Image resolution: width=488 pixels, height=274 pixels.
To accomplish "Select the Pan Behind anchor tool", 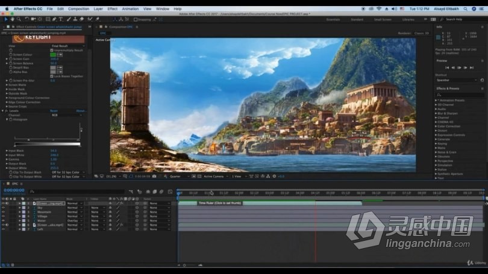I will pos(40,19).
